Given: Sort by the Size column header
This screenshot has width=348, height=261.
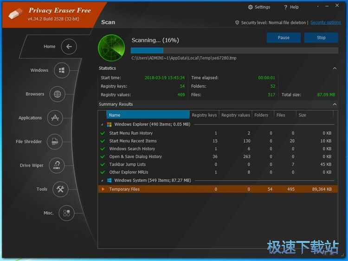Looking at the screenshot, I should (x=315, y=115).
